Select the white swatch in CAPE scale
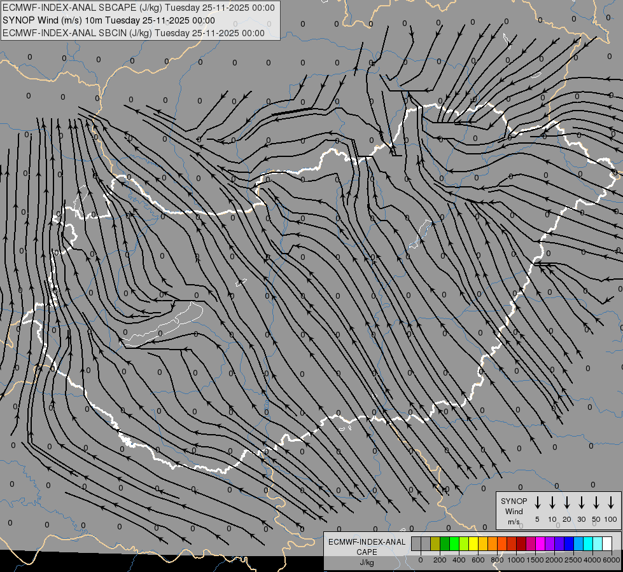The width and height of the screenshot is (623, 572). click(x=607, y=543)
